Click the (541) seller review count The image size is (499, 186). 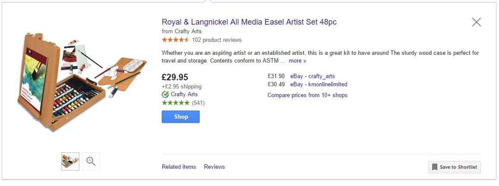198,103
